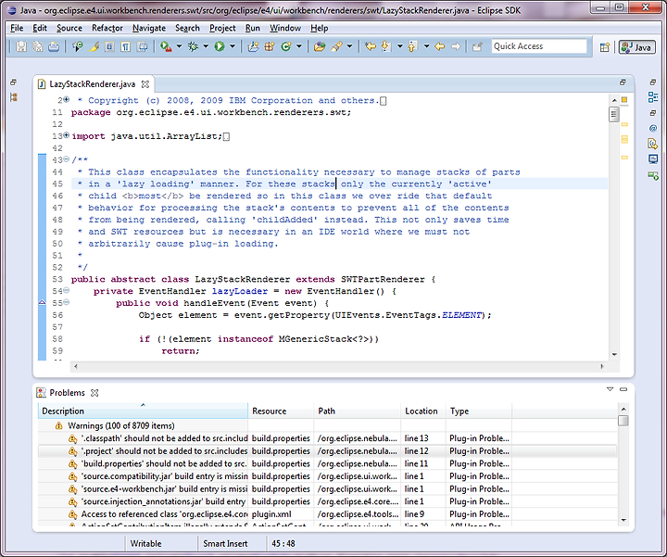Screen dimensions: 667x557
Task: Open the File menu
Action: coord(17,28)
